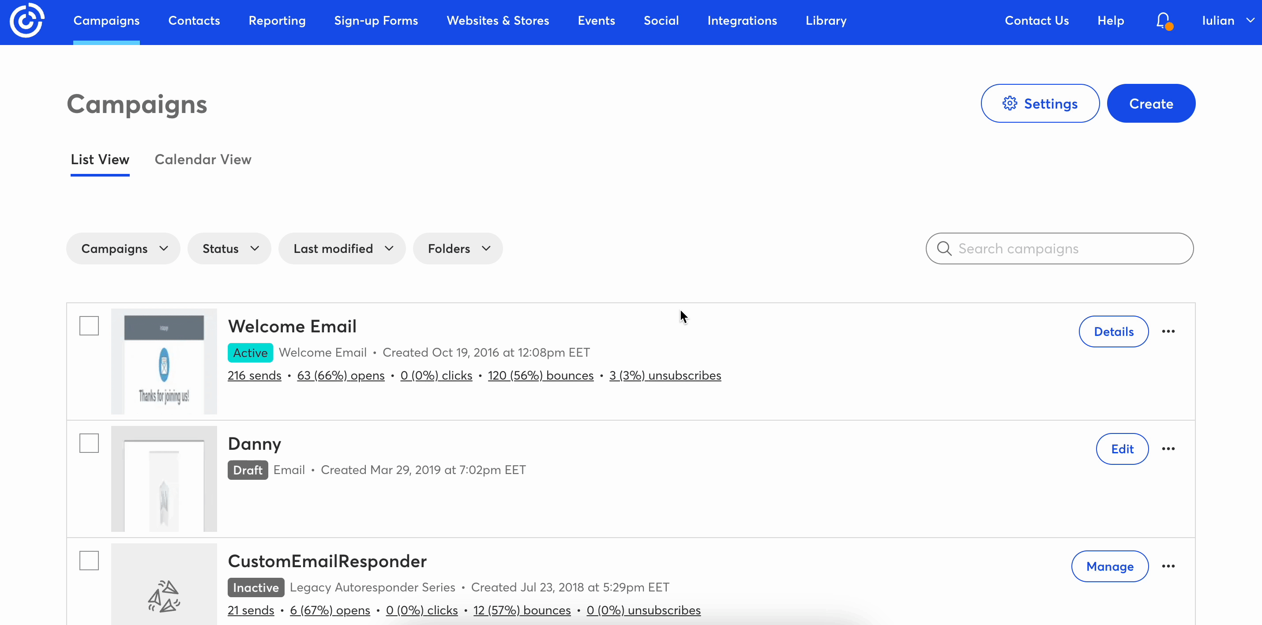This screenshot has height=625, width=1262.
Task: Expand the Last modified sort dropdown
Action: (342, 248)
